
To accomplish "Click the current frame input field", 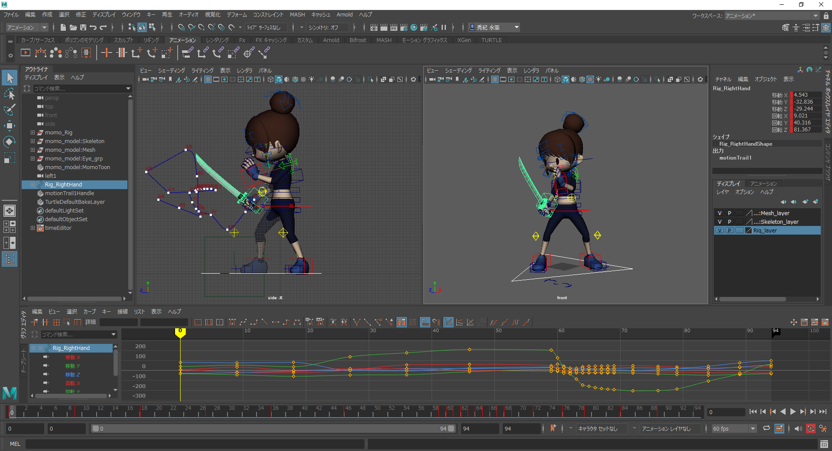I will coord(726,412).
